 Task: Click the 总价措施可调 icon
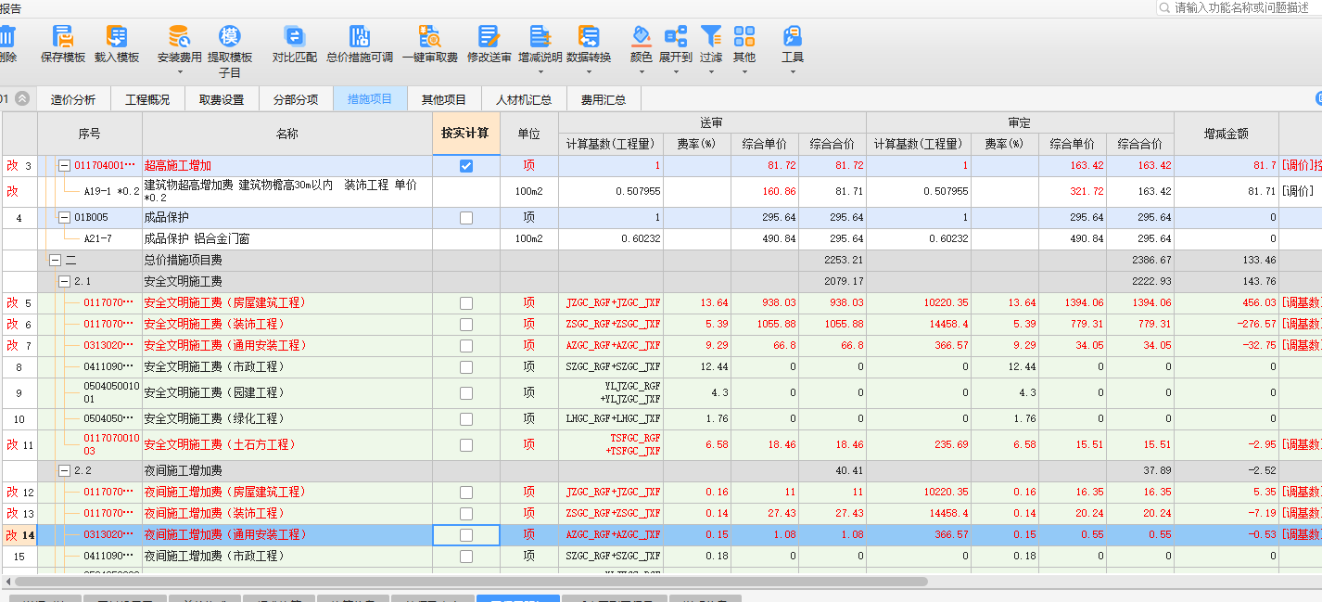pyautogui.click(x=360, y=37)
